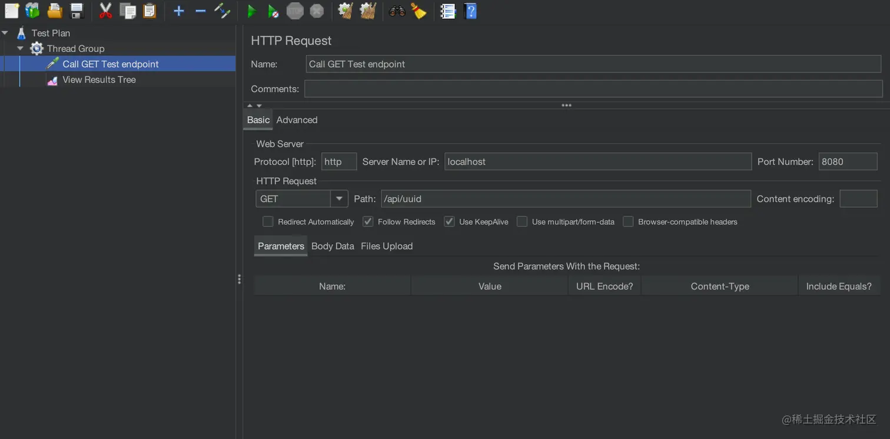890x439 pixels.
Task: Enable Redirect Automatically checkbox
Action: 268,222
